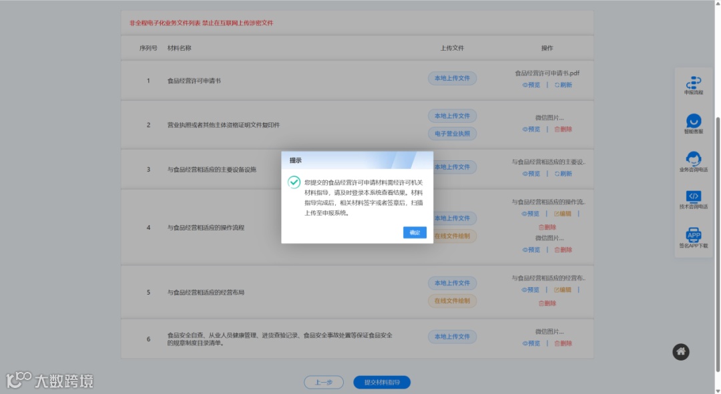
Task: Click the 刷新 refresh icon for 食品经营许可申请书.pdf
Action: point(561,85)
